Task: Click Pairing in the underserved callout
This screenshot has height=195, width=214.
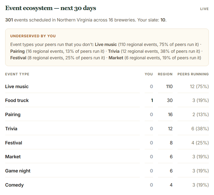Action: [x=17, y=51]
